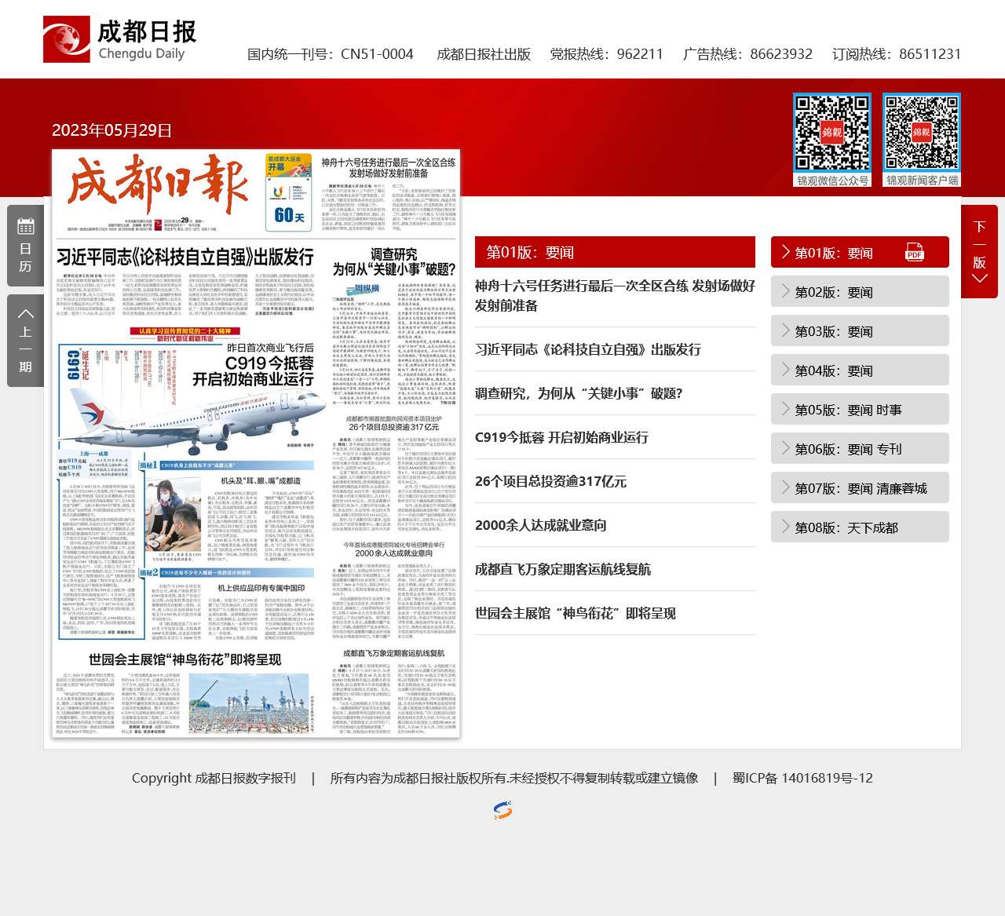Click the 60天 countdown graphic on page

(x=290, y=192)
